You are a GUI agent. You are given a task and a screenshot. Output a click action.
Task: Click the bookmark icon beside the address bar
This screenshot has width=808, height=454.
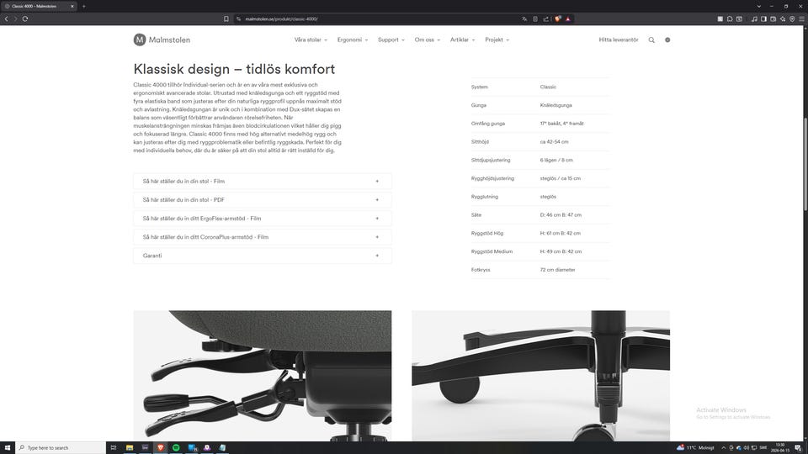(226, 19)
